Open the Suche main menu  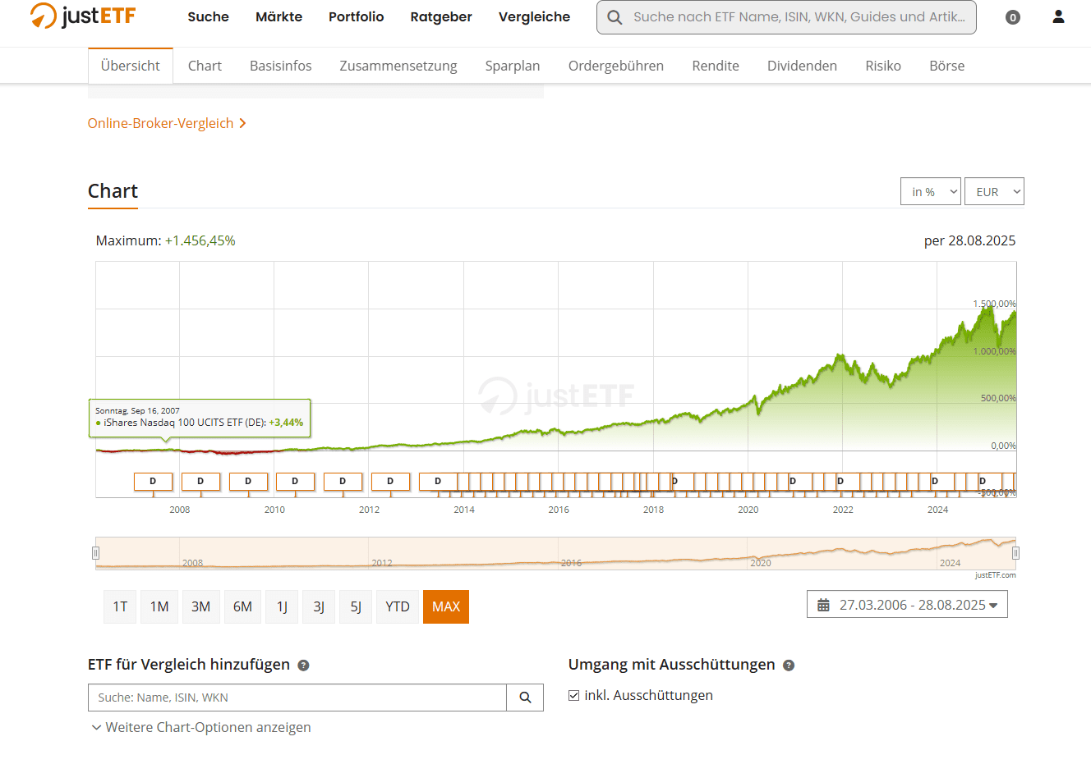point(208,16)
